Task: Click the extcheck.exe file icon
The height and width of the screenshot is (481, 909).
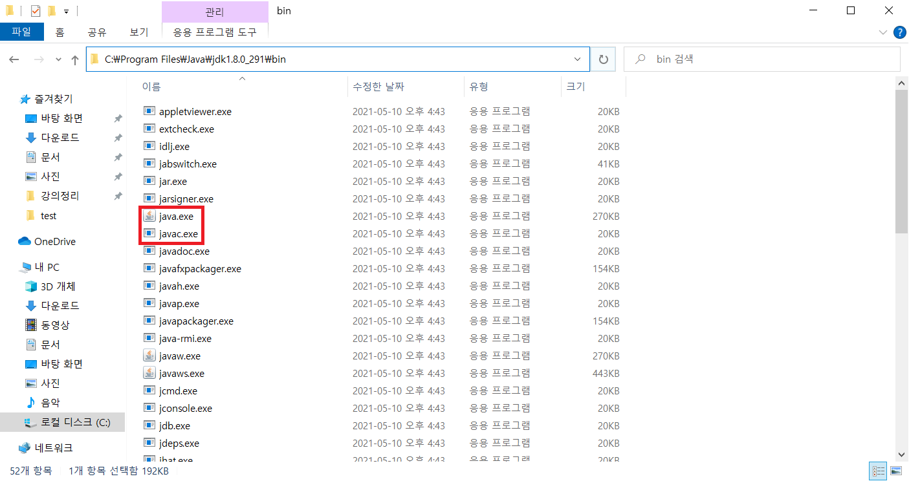Action: (149, 129)
